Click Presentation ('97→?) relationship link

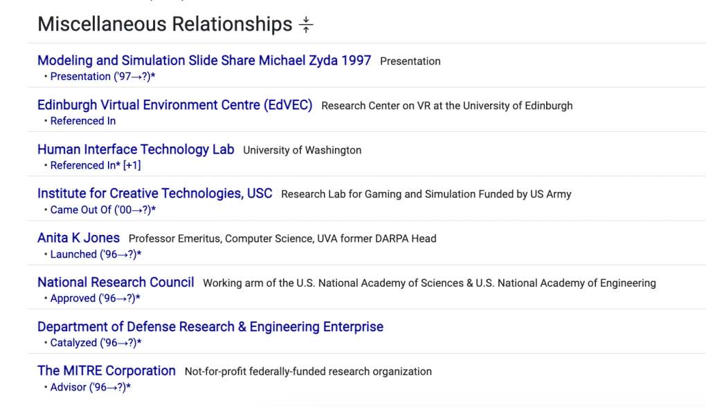[x=102, y=77]
